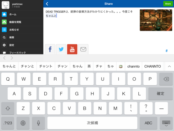Screen dimensions: 174x131
Task: Share via email envelope icon
Action: pyautogui.click(x=83, y=49)
